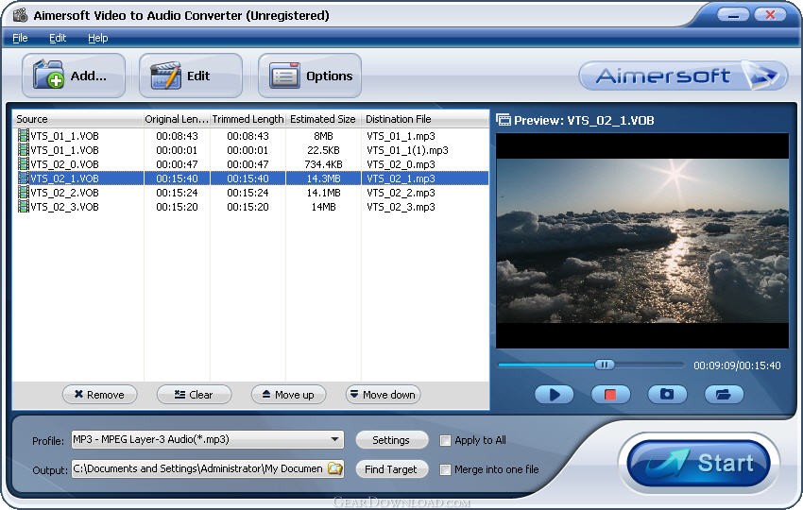
Task: Click the film icon of VTS_02_0.VOB
Action: pos(23,163)
